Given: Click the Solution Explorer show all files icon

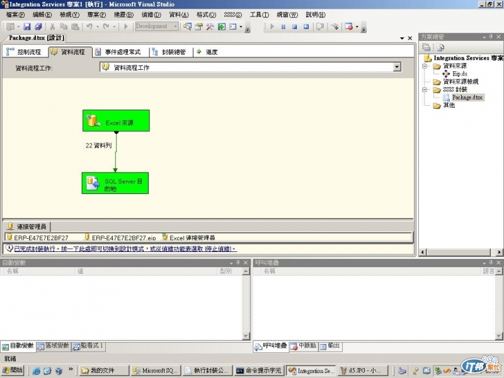Looking at the screenshot, I should tap(440, 47).
